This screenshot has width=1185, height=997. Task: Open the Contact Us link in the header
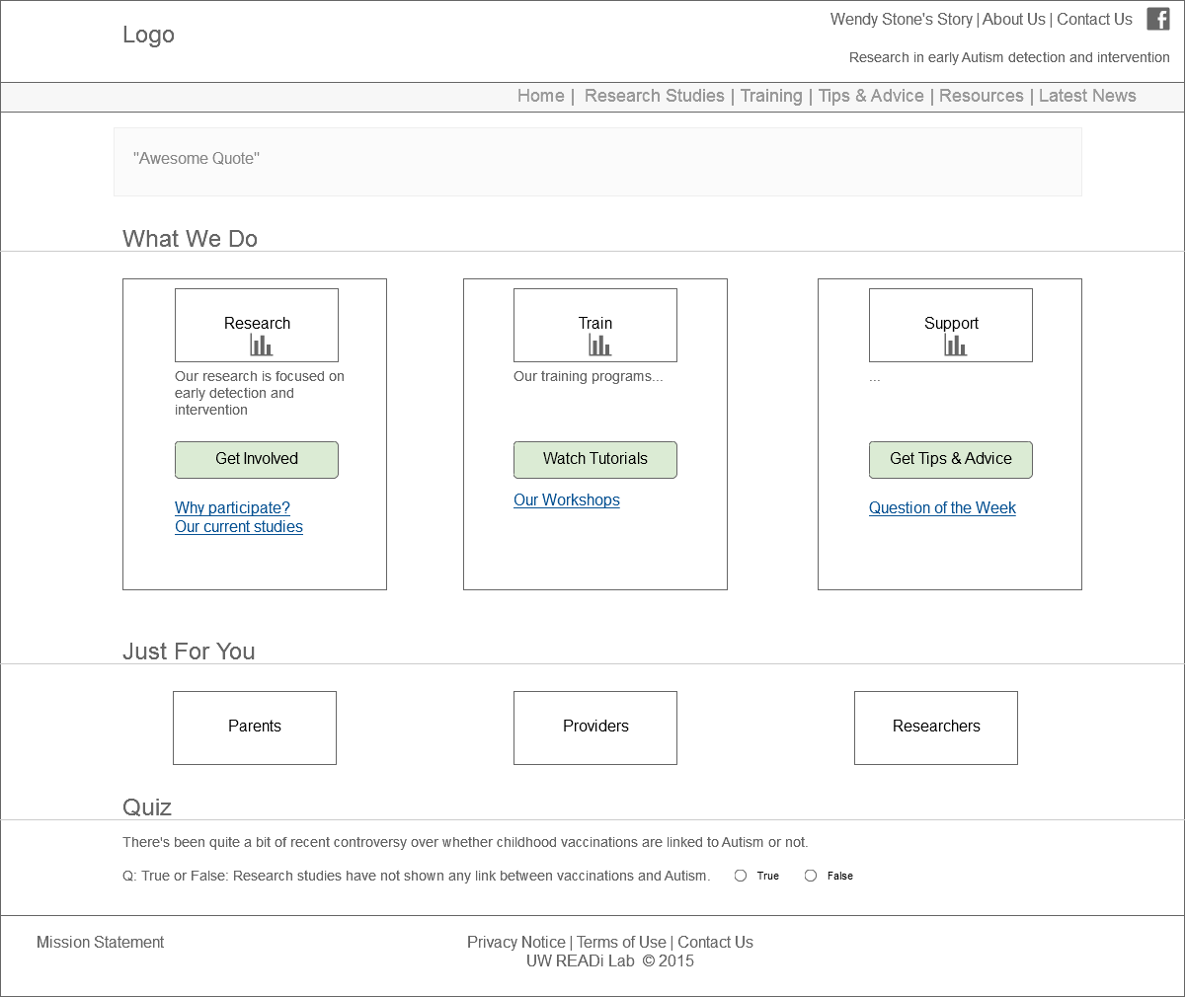(x=1095, y=20)
